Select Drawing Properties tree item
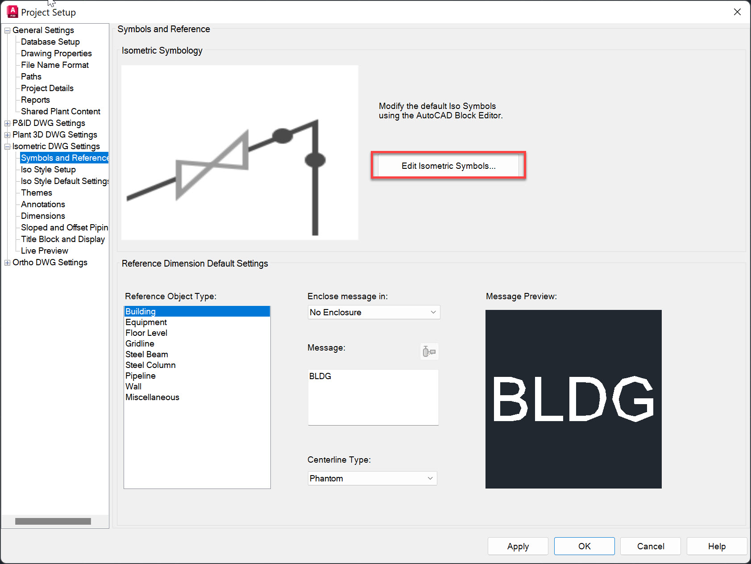The image size is (751, 564). [x=56, y=53]
